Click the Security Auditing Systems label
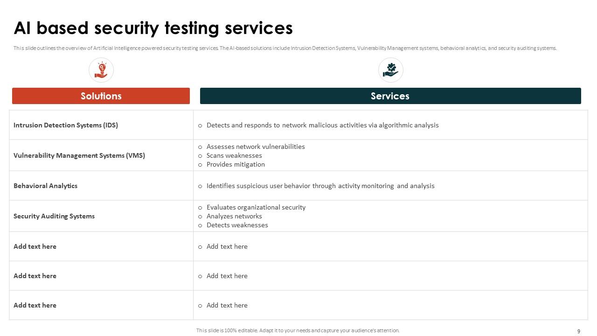The image size is (597, 336). (x=54, y=216)
